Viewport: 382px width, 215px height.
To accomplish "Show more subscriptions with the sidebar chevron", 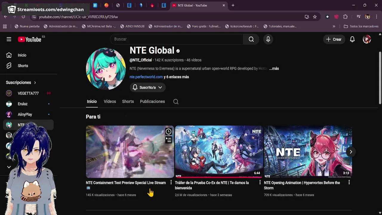I will click(x=9, y=167).
